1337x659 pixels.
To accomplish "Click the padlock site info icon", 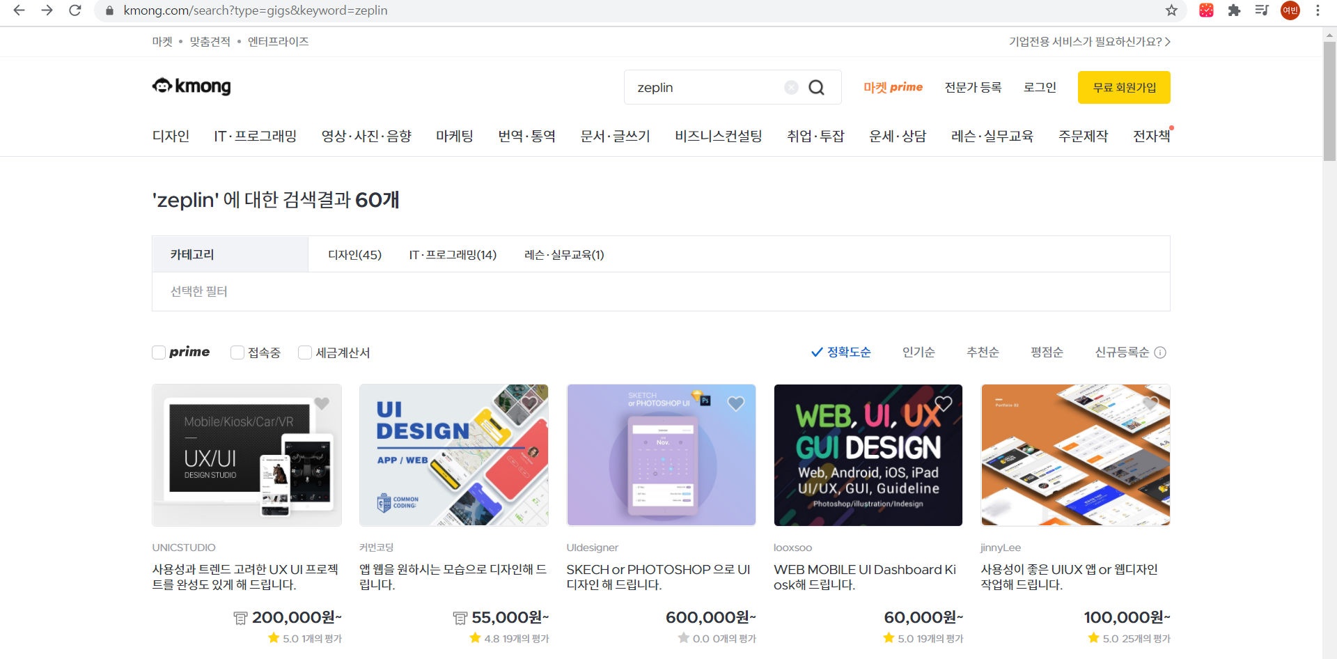I will click(109, 10).
